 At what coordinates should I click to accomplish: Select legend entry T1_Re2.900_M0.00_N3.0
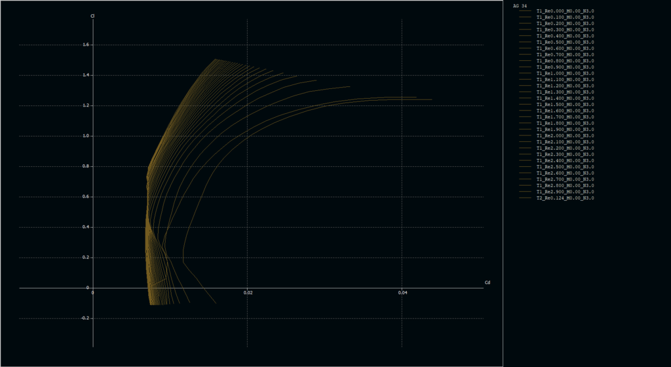click(565, 192)
